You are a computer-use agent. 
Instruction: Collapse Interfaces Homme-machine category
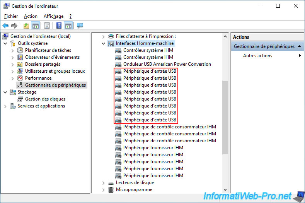tap(103, 43)
